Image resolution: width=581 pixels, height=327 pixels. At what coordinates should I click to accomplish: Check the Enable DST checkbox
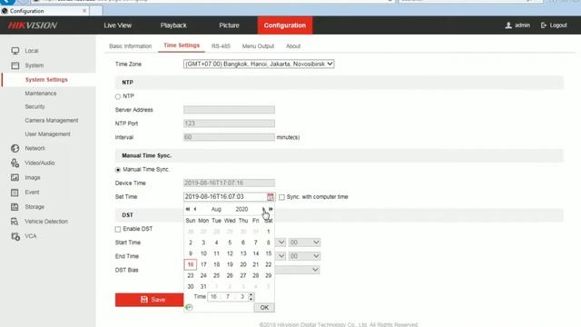pos(118,229)
